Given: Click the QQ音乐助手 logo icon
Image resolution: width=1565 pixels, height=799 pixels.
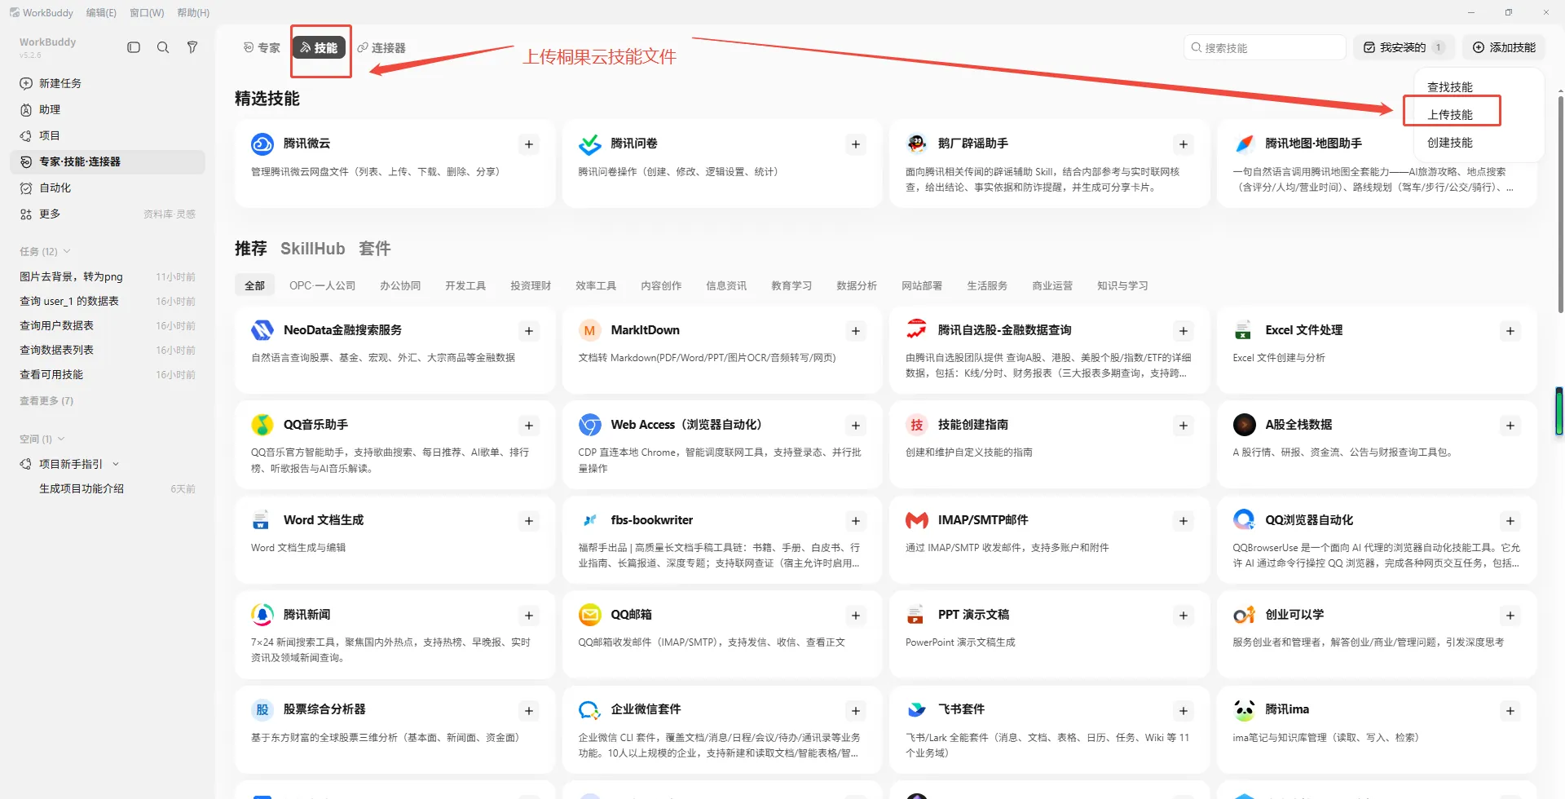Looking at the screenshot, I should pos(262,425).
